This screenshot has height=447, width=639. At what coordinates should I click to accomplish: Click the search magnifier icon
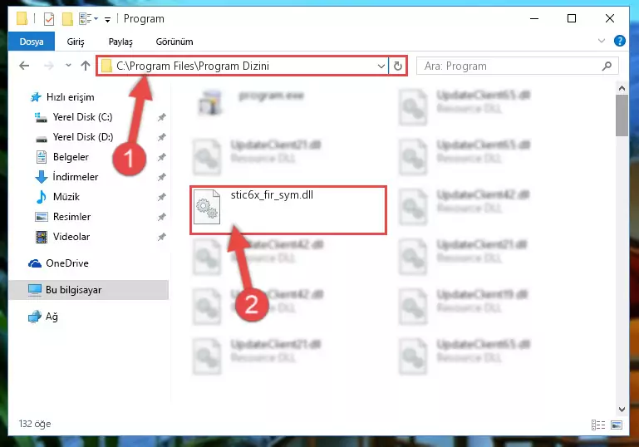[x=607, y=66]
